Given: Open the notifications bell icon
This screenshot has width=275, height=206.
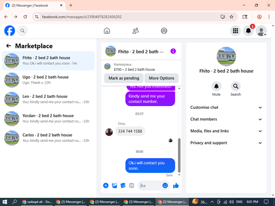Looking at the screenshot, I should click(249, 31).
